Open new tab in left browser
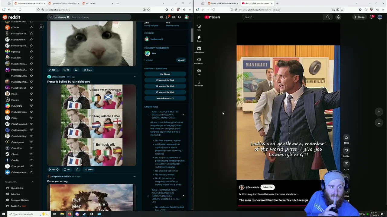 [x=118, y=3]
